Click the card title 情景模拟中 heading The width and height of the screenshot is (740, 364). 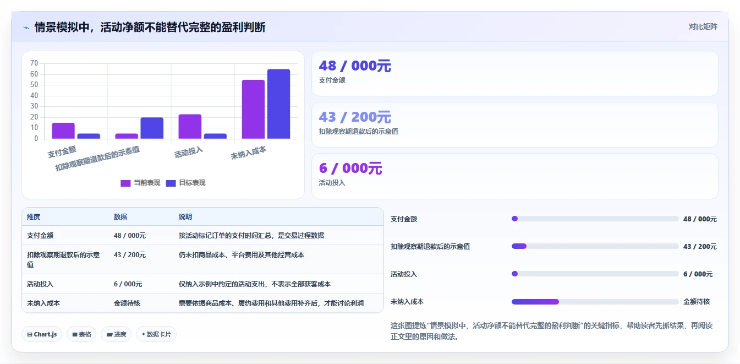click(x=150, y=27)
